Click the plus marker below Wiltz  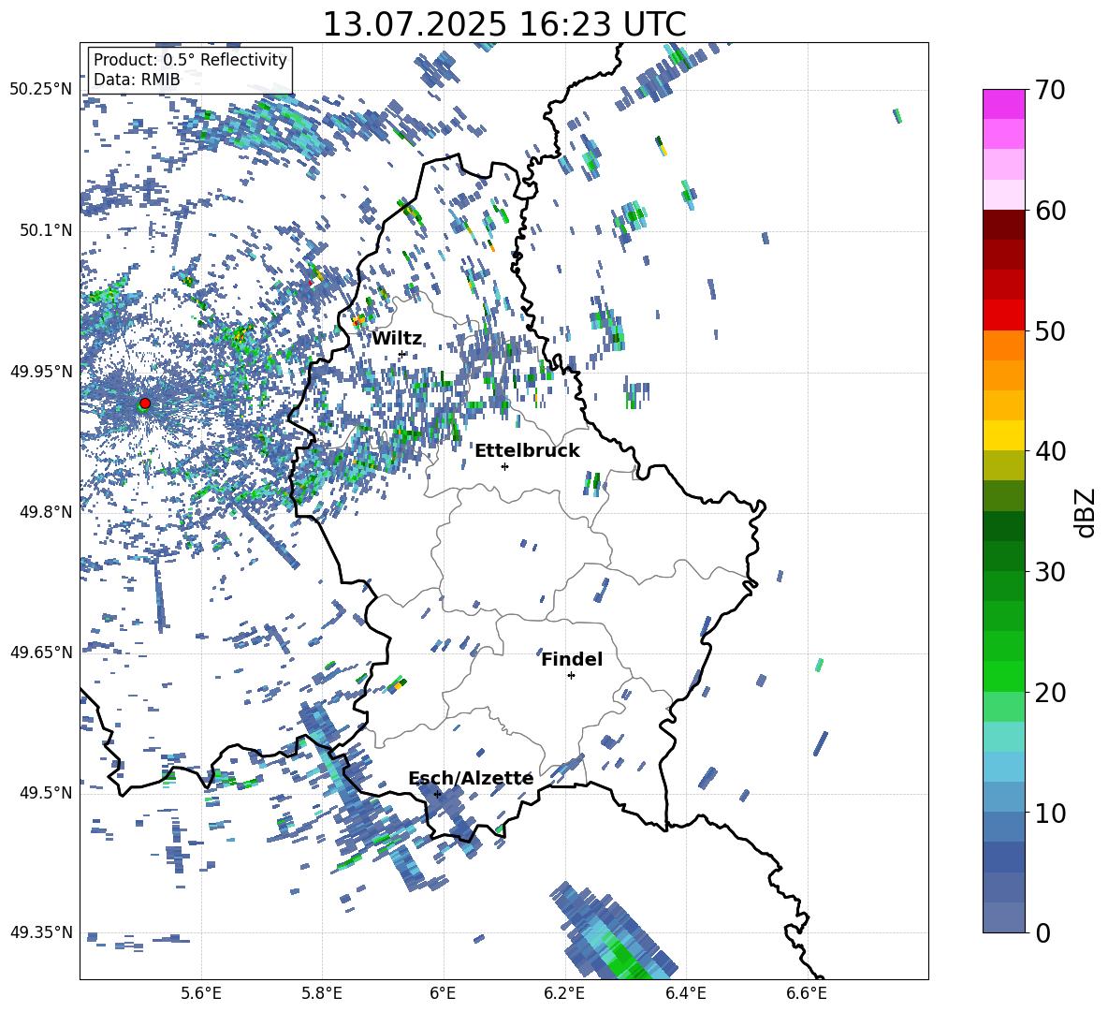(402, 354)
